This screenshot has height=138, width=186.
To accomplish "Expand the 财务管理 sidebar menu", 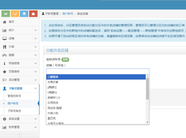I will (35, 127).
